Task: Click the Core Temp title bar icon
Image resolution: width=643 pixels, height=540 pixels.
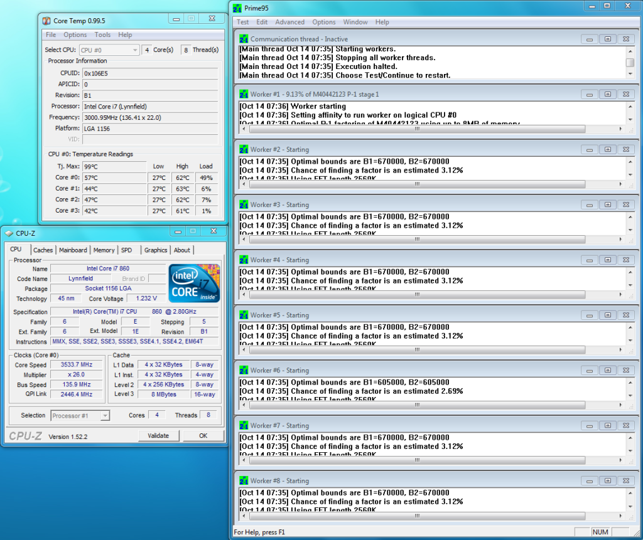Action: point(46,20)
